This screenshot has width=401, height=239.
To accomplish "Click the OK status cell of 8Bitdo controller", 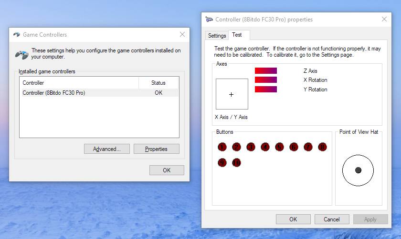I will pos(158,92).
